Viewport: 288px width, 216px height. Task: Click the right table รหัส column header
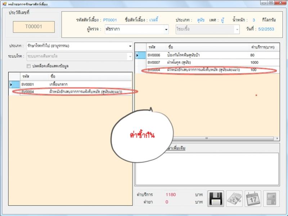pyautogui.click(x=156, y=47)
